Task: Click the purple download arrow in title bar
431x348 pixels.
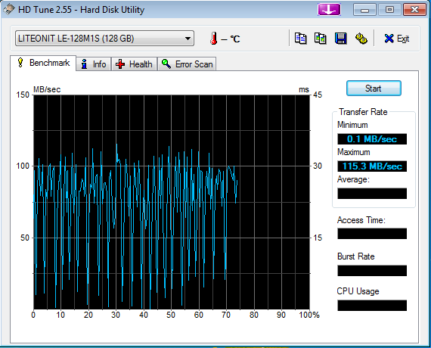Action: pyautogui.click(x=329, y=10)
